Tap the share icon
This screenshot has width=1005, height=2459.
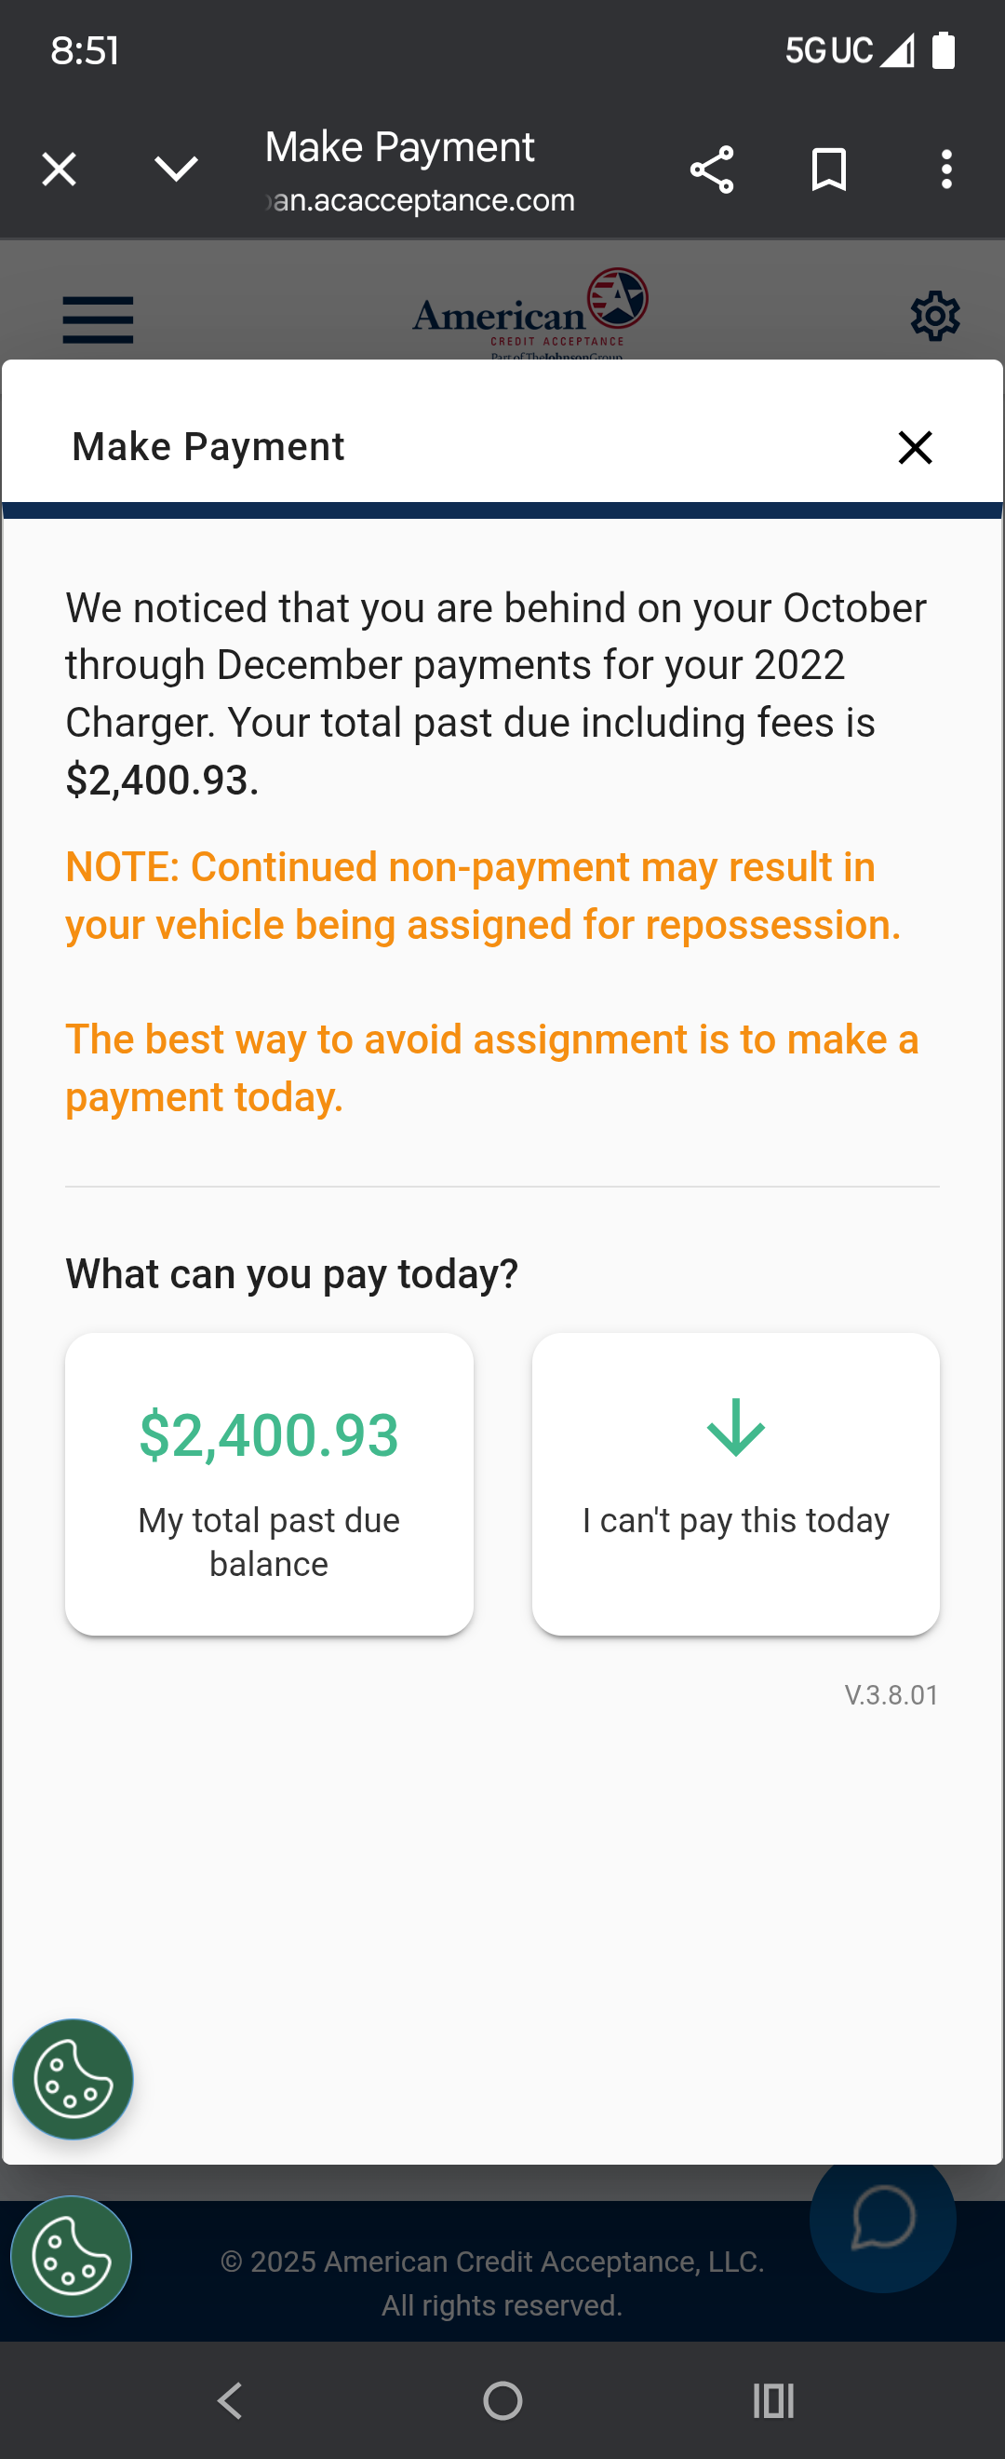pyautogui.click(x=711, y=170)
